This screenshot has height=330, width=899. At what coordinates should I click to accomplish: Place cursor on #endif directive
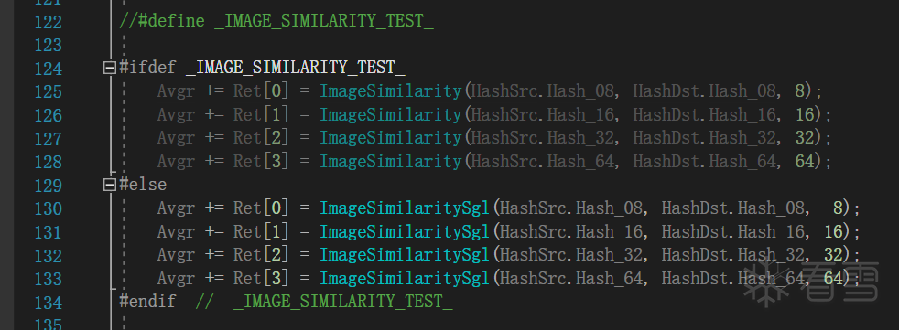click(147, 302)
